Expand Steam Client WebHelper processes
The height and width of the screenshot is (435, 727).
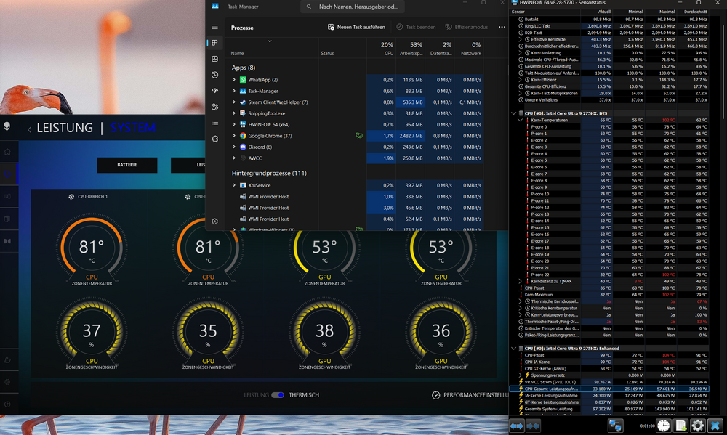234,102
